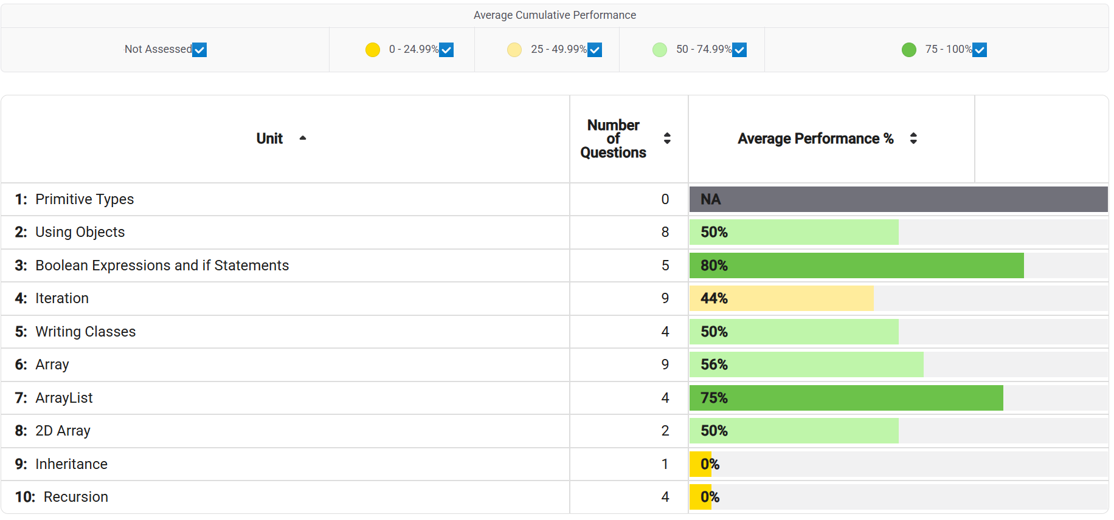The height and width of the screenshot is (520, 1114).
Task: Disable the 50 - 74.99% filter checkbox
Action: tap(739, 50)
